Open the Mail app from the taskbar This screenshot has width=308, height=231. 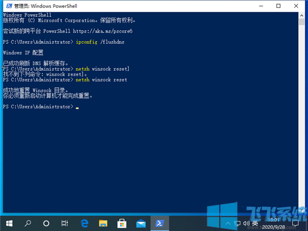tap(141, 223)
